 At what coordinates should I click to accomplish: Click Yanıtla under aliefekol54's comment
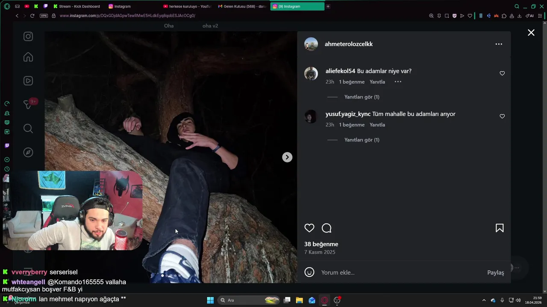click(x=377, y=82)
